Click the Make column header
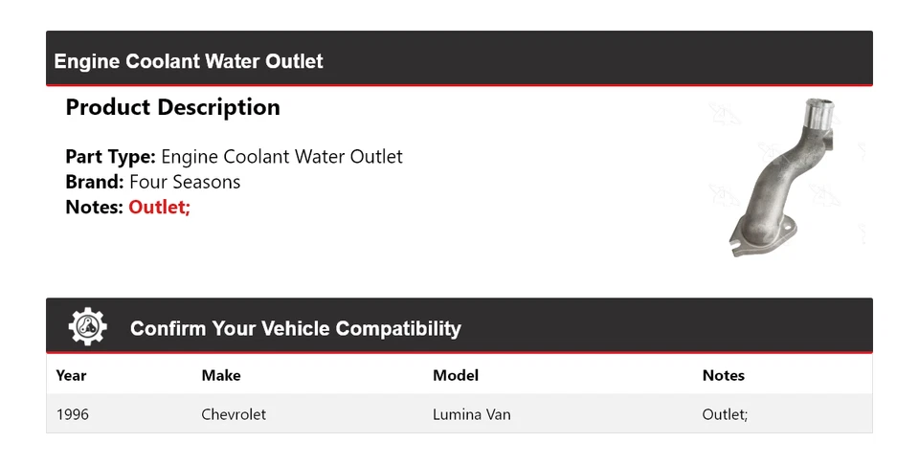 [x=221, y=375]
